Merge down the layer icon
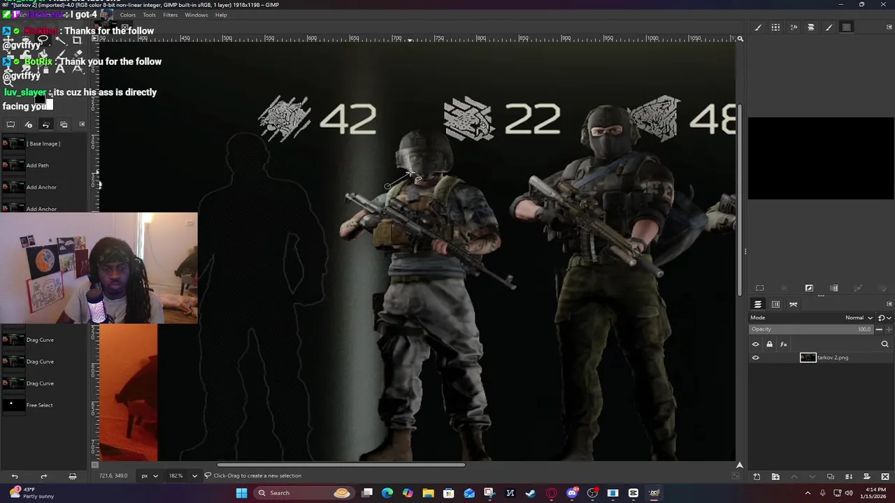 click(x=849, y=476)
